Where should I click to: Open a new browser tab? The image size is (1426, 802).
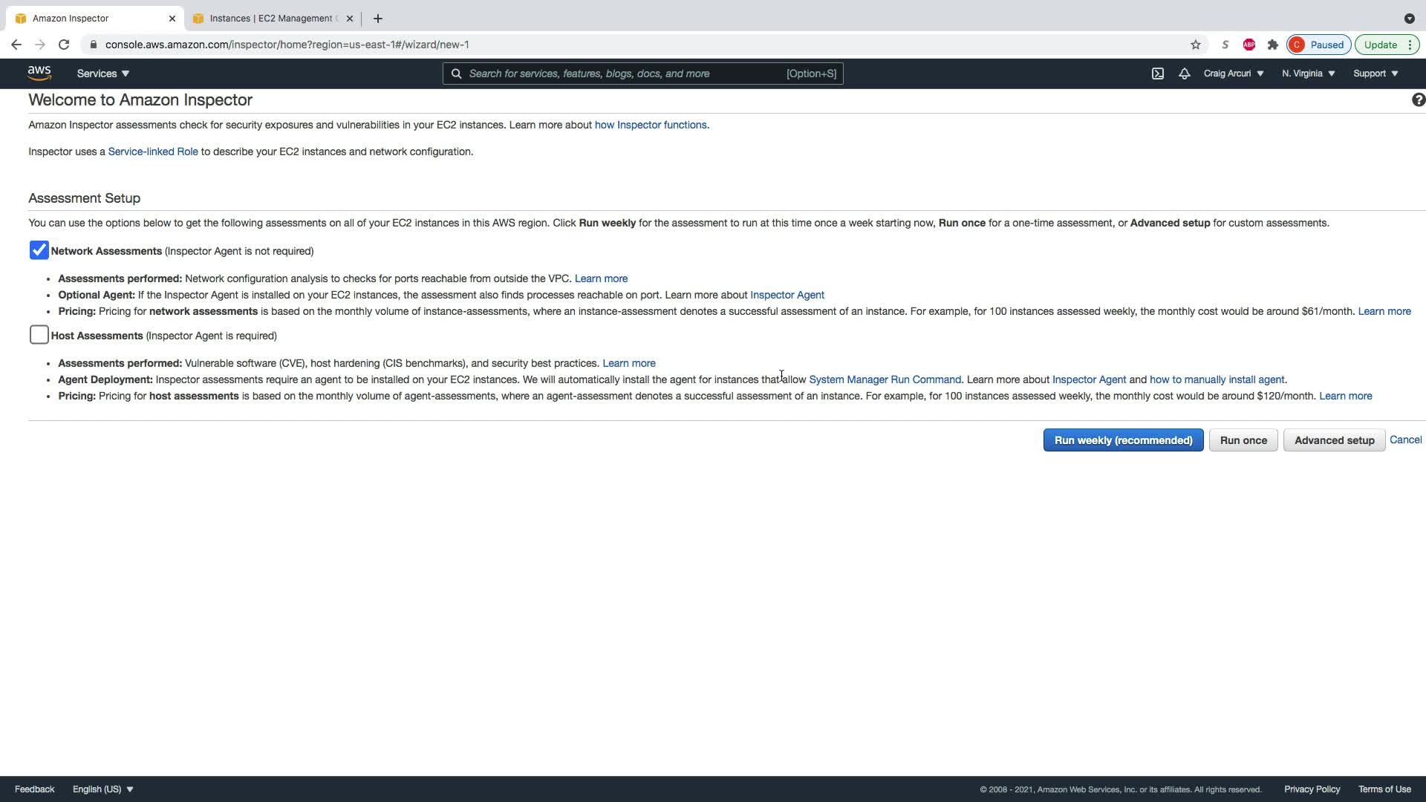377,19
